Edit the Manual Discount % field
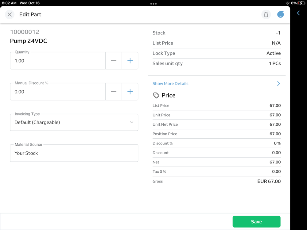The image size is (307, 230). pyautogui.click(x=58, y=91)
